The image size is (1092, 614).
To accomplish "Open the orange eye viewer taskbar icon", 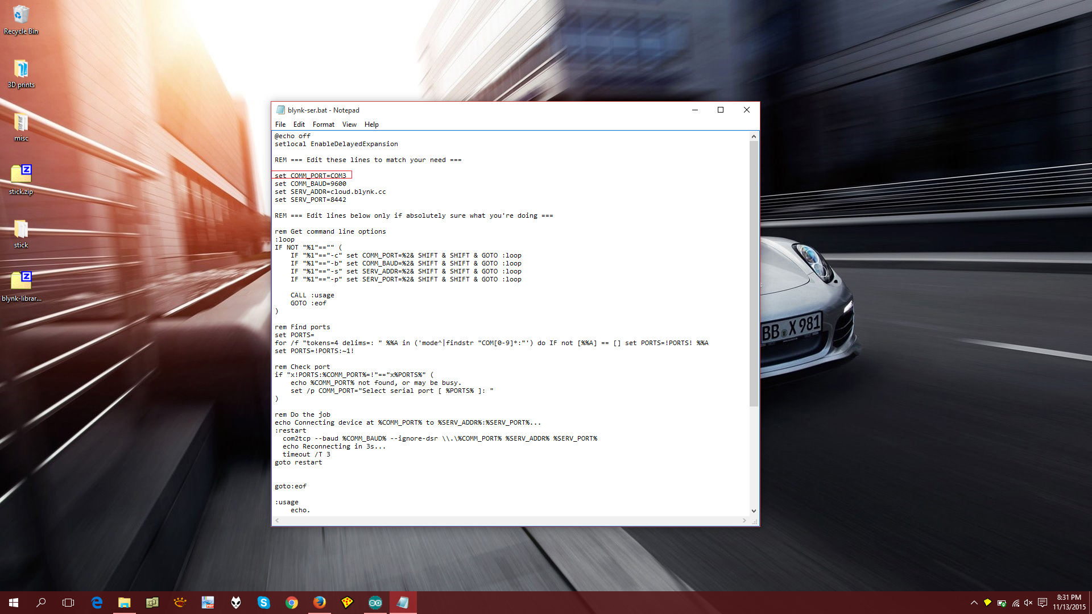I will tap(180, 603).
